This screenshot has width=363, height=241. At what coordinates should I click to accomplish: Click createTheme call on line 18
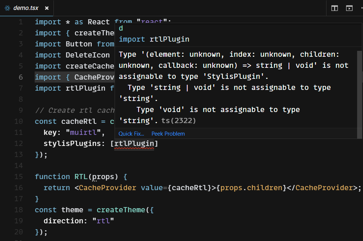(121, 210)
